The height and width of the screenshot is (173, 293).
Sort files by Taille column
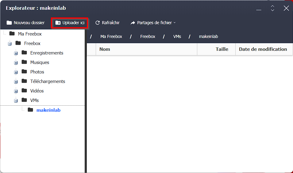point(222,49)
